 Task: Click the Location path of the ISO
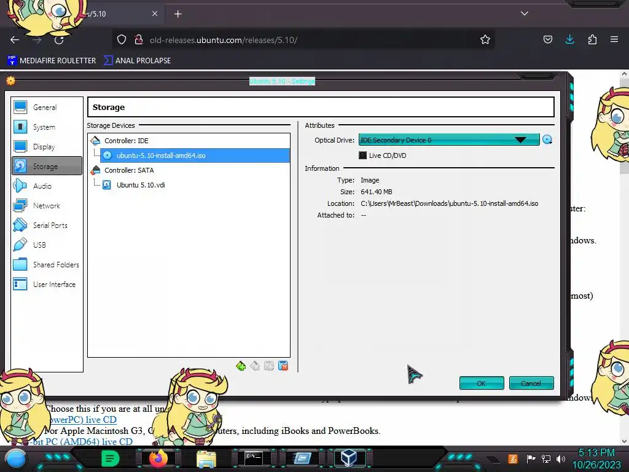pos(449,203)
